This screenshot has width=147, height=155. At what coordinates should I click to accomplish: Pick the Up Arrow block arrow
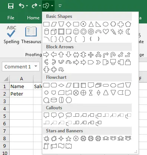(61, 55)
